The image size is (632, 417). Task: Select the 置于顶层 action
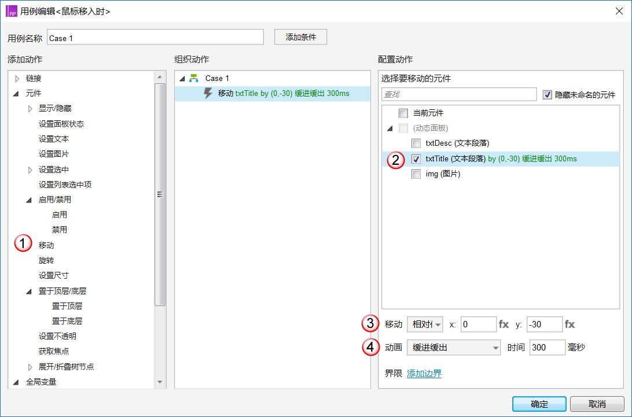tap(67, 306)
